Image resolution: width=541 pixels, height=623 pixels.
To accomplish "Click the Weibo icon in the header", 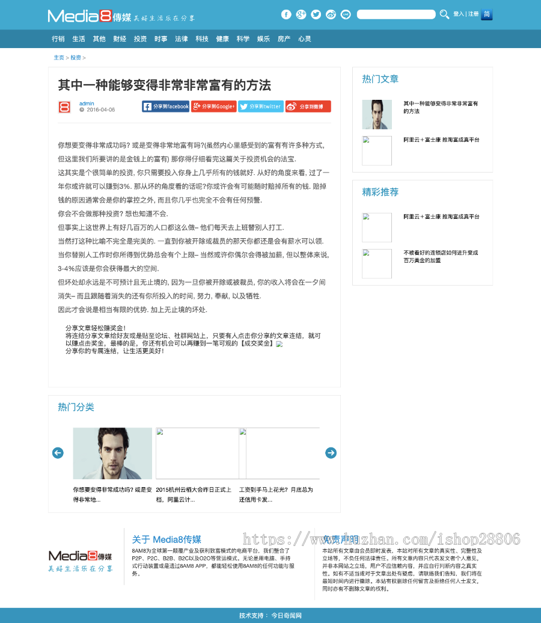I will [331, 14].
